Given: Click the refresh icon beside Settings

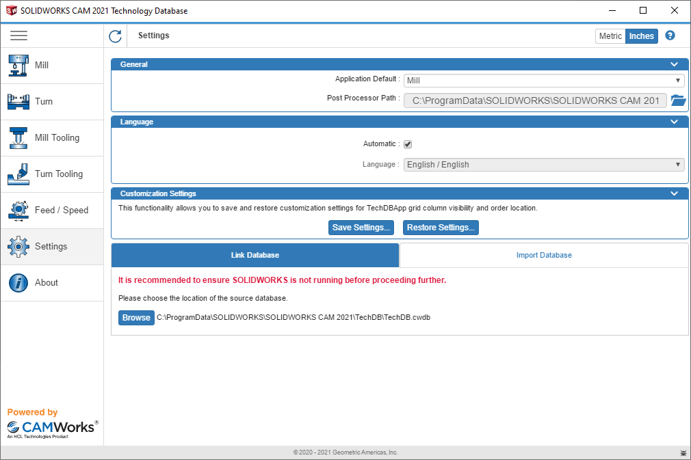Looking at the screenshot, I should click(116, 36).
